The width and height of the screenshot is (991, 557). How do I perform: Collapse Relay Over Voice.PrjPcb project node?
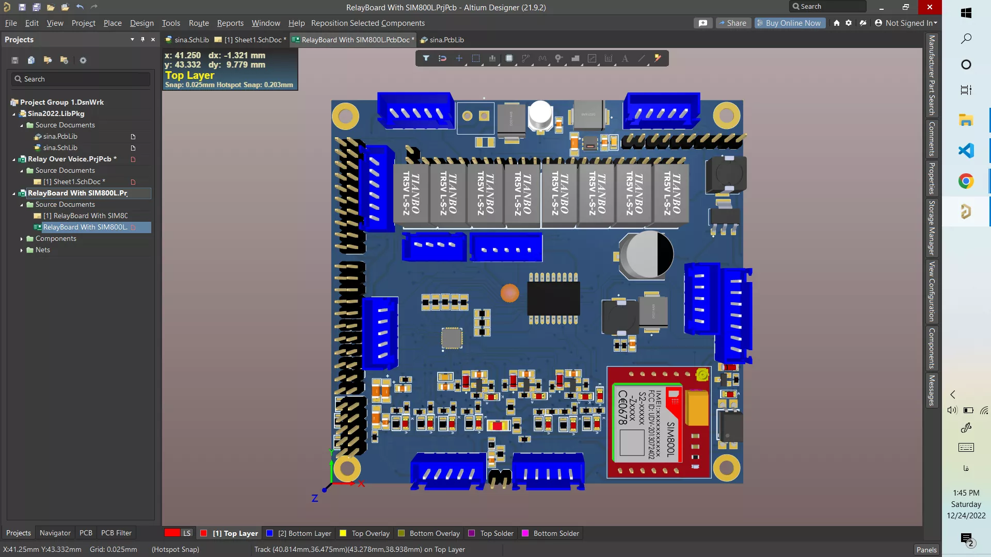coord(14,159)
